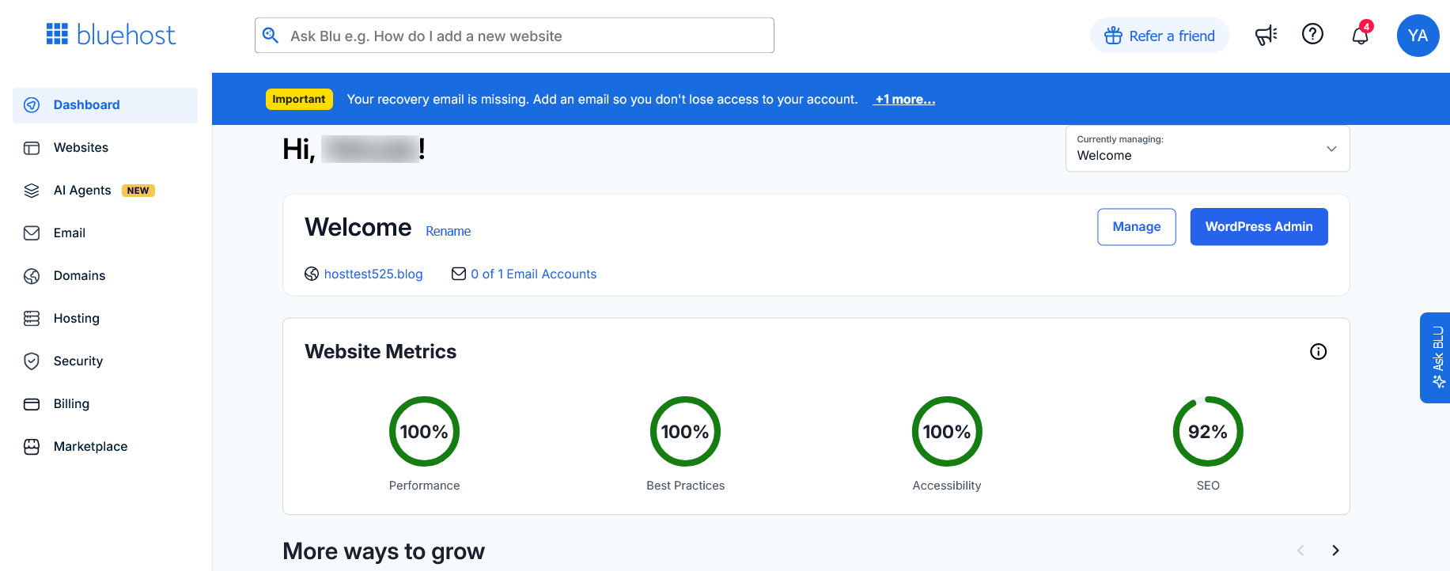
Task: Click the bluehost wordmark
Action: (x=127, y=35)
